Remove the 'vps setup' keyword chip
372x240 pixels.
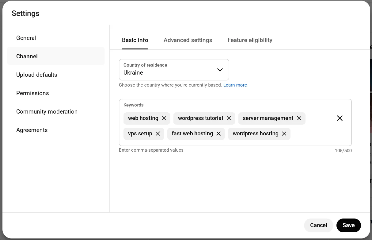(x=158, y=134)
